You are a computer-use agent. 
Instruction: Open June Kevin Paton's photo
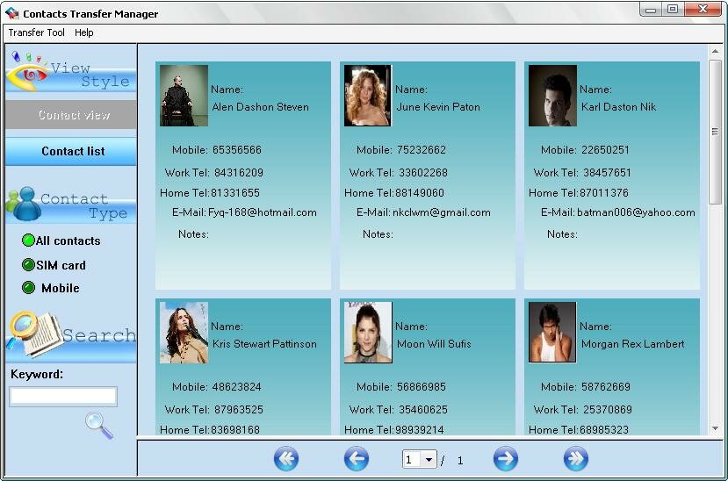(x=368, y=96)
